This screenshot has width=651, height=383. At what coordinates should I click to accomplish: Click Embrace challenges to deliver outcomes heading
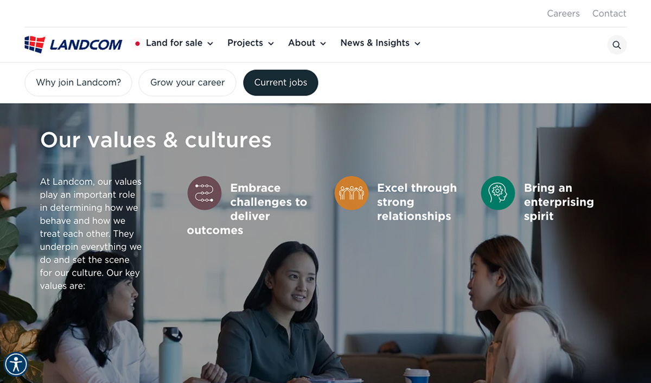coord(247,209)
